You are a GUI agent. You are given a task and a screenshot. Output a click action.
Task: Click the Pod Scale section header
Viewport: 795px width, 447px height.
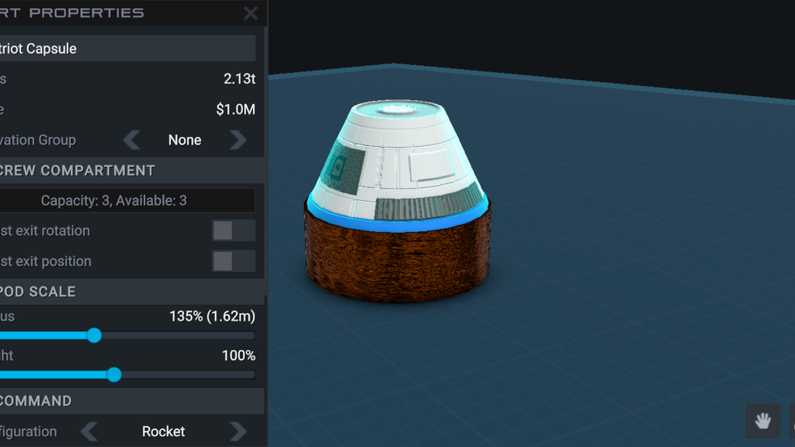click(x=132, y=292)
